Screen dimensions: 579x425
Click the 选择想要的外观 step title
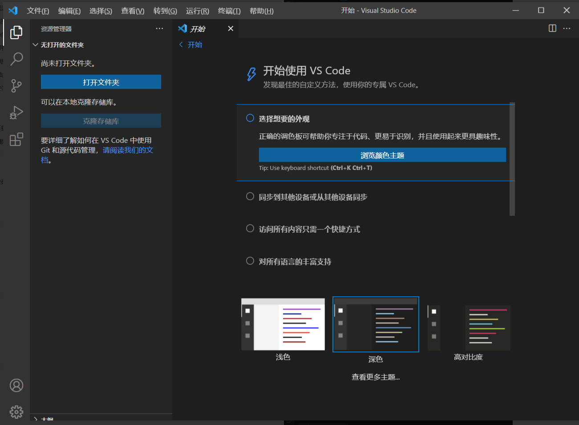[x=284, y=119]
